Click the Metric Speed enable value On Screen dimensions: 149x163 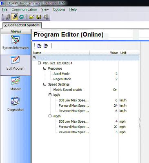[115, 90]
